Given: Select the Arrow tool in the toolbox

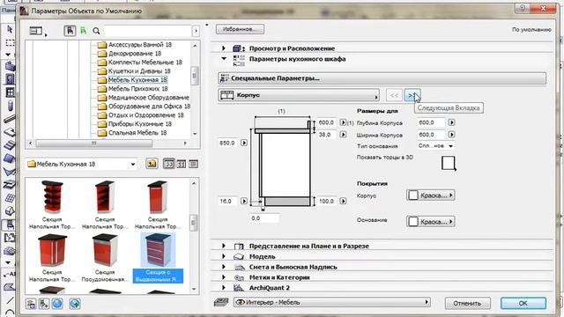Looking at the screenshot, I should (10, 29).
